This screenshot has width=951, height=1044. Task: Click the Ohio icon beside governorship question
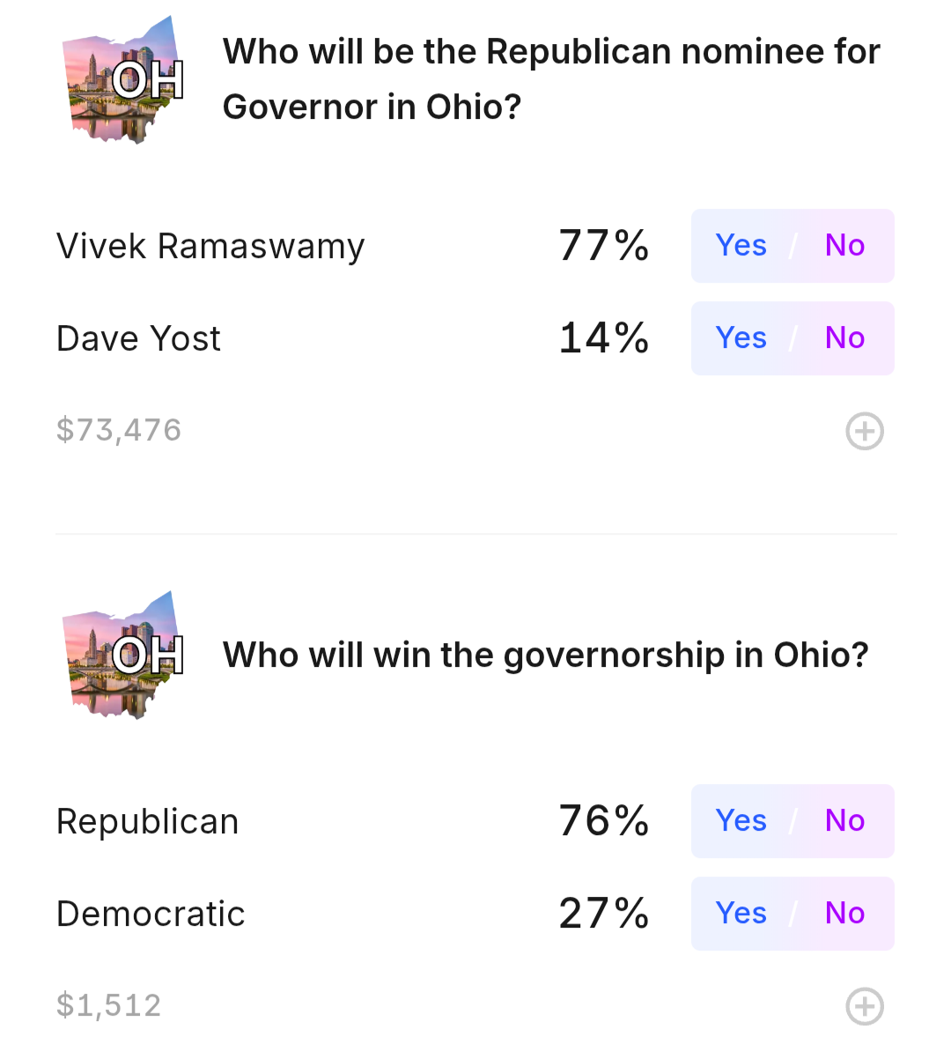123,655
